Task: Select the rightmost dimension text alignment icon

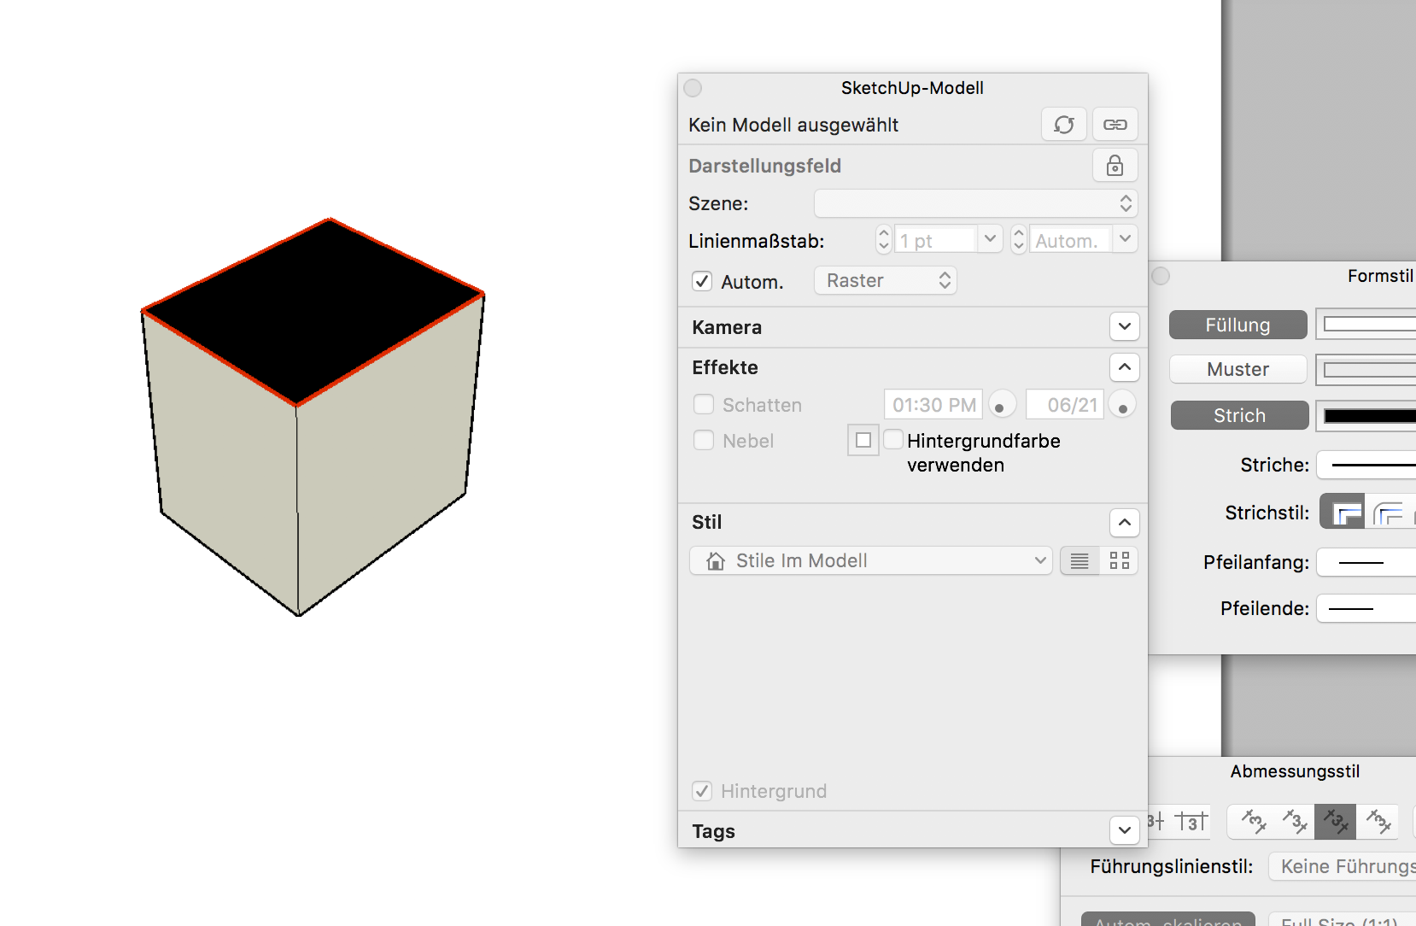Action: click(1377, 822)
